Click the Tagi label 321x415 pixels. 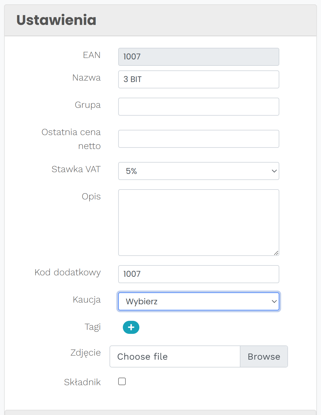click(x=92, y=327)
